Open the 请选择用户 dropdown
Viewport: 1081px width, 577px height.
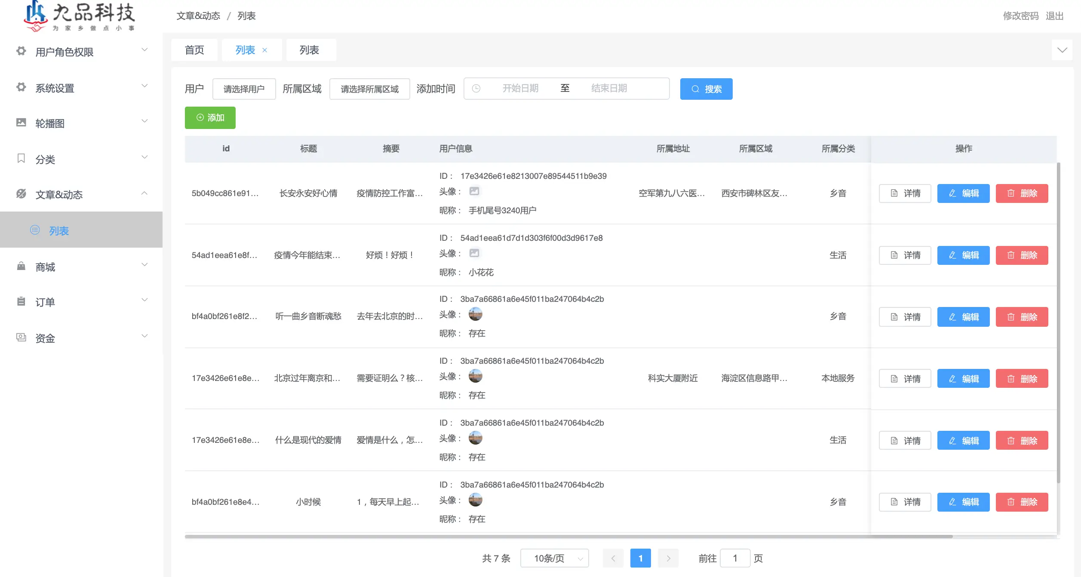(x=244, y=89)
